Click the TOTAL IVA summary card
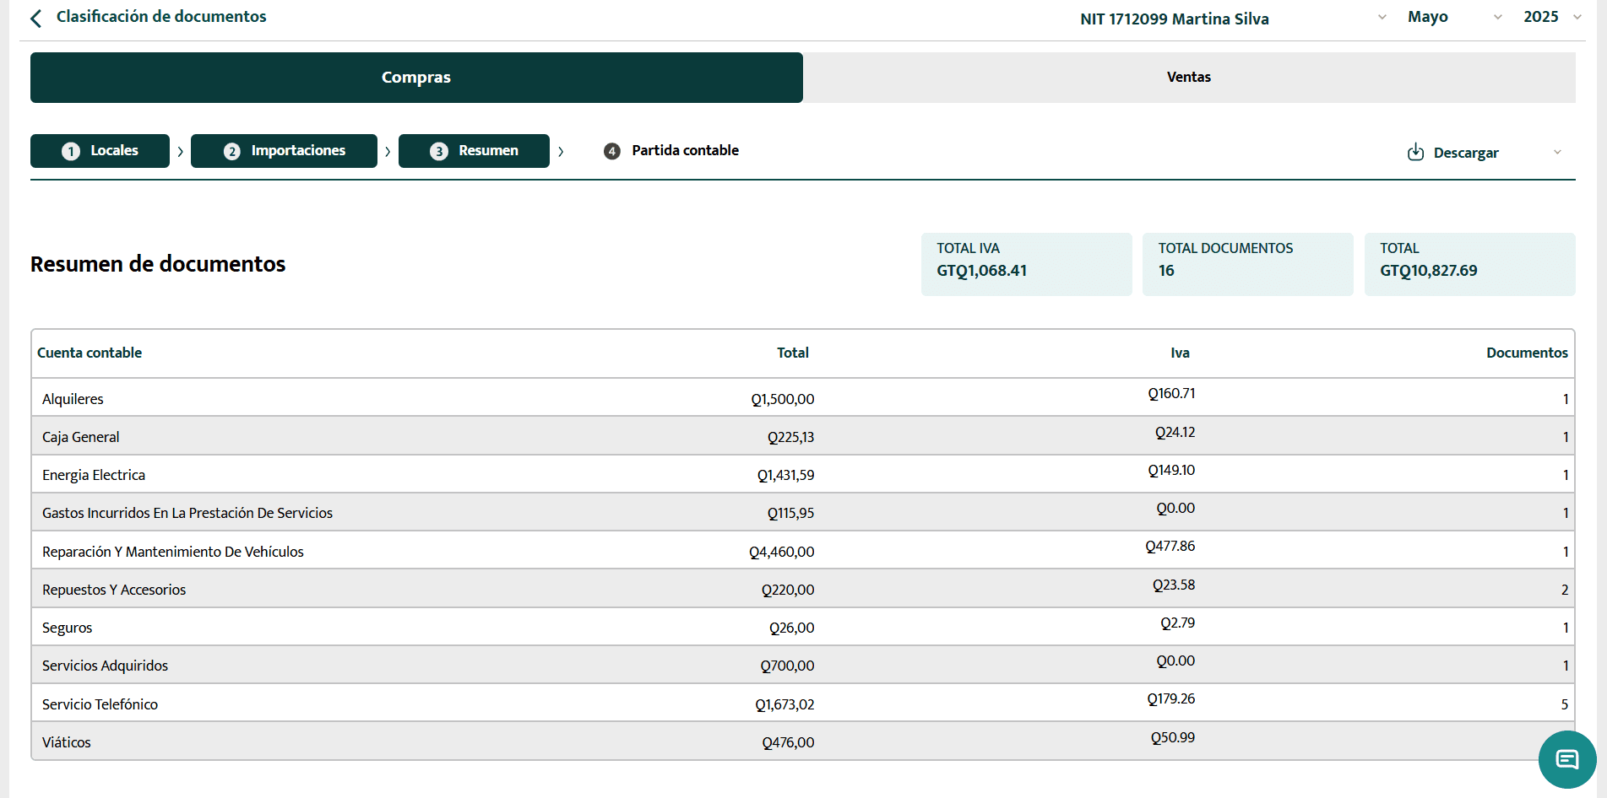 point(1026,264)
